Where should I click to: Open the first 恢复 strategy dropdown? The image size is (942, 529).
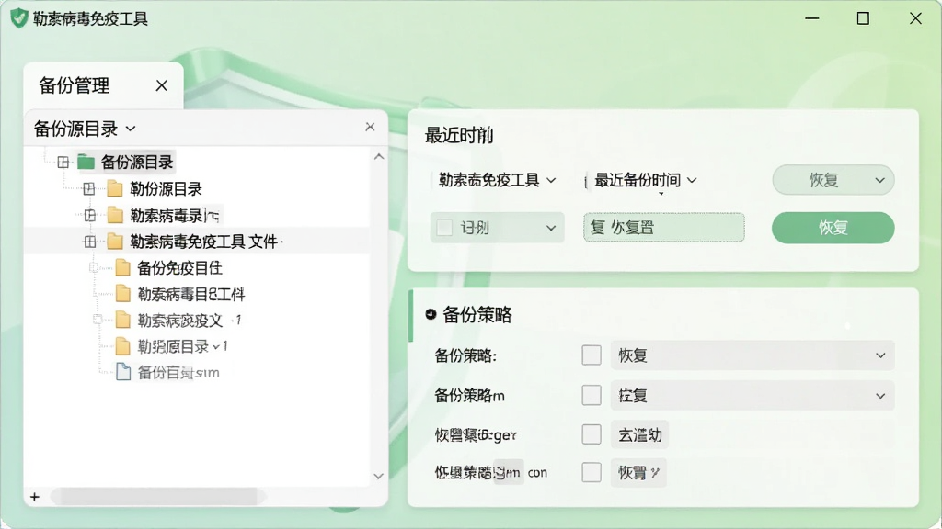click(x=752, y=355)
